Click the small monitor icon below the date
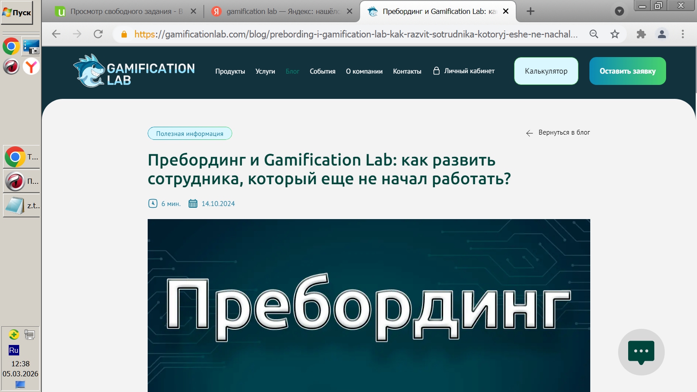This screenshot has width=697, height=392. pos(20,385)
